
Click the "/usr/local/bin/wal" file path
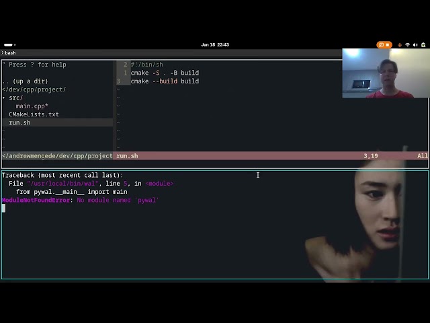(x=62, y=184)
